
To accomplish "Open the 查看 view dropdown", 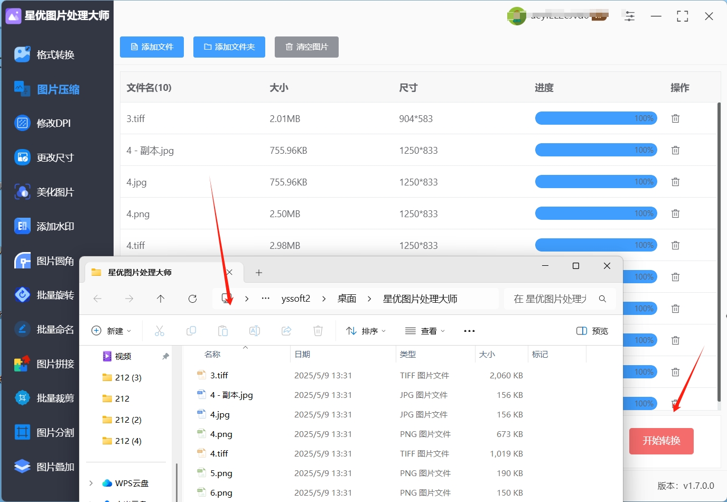I will tap(425, 331).
